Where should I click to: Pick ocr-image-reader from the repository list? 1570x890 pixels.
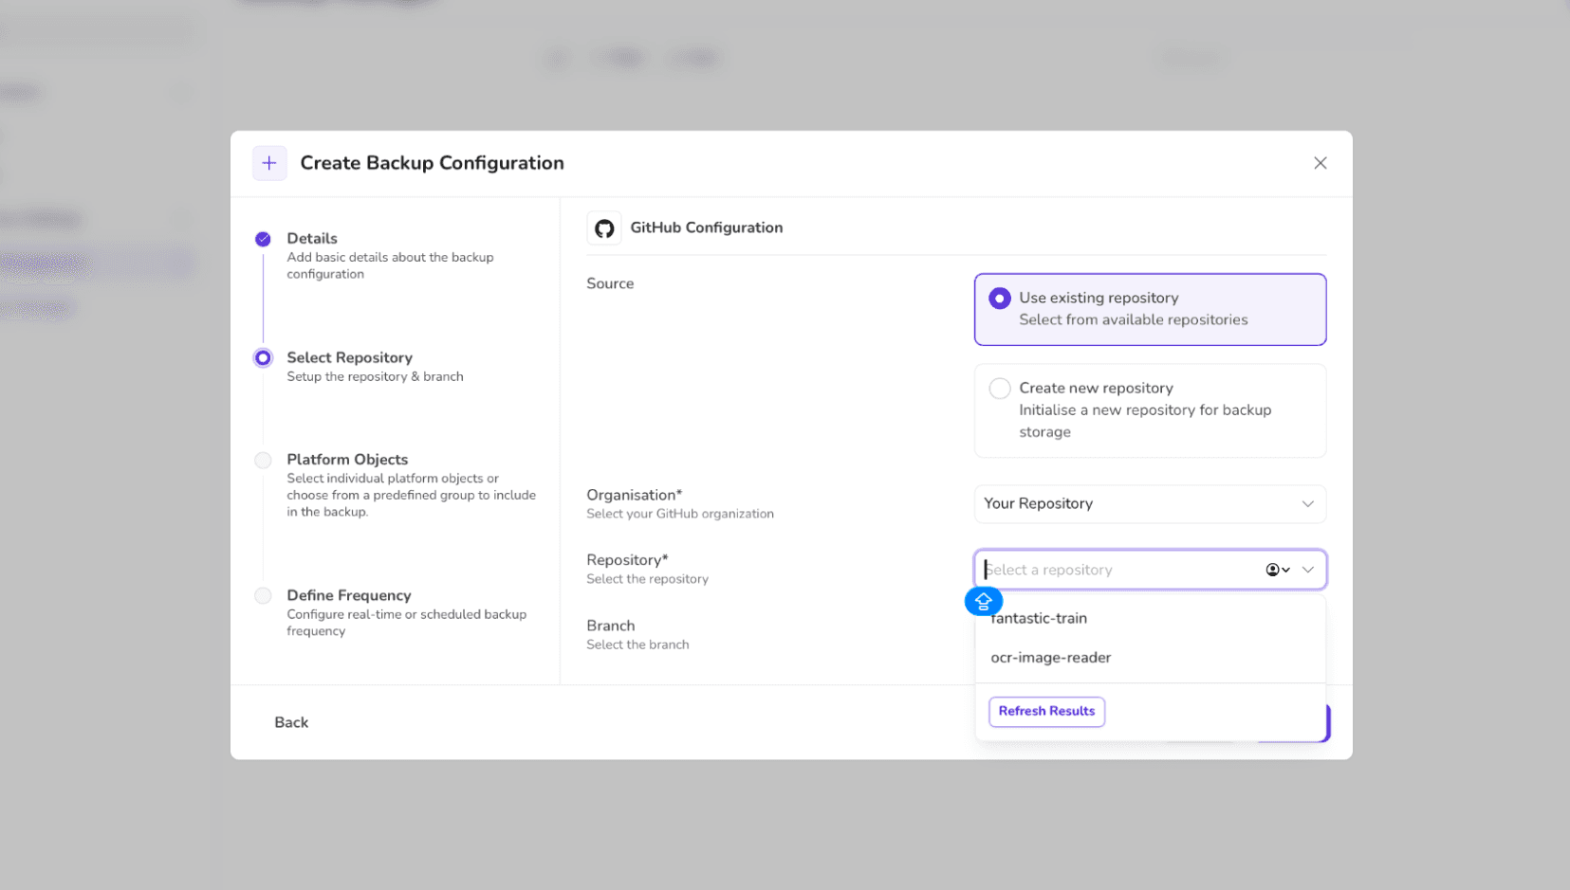click(x=1050, y=658)
